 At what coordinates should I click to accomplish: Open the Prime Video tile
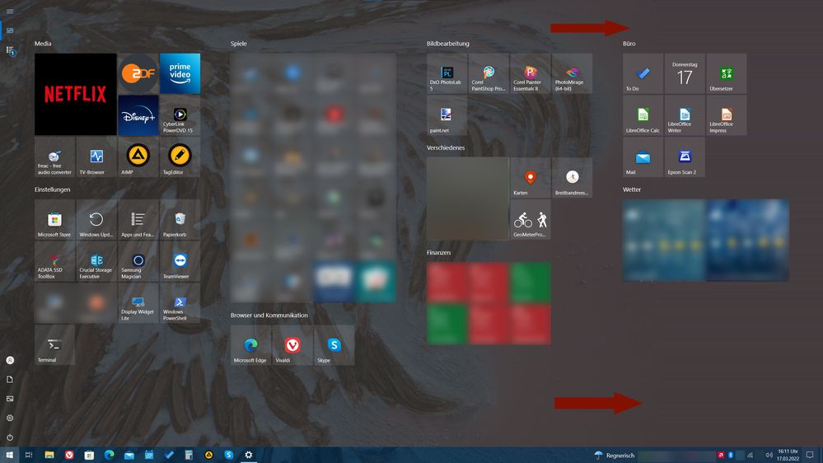180,73
